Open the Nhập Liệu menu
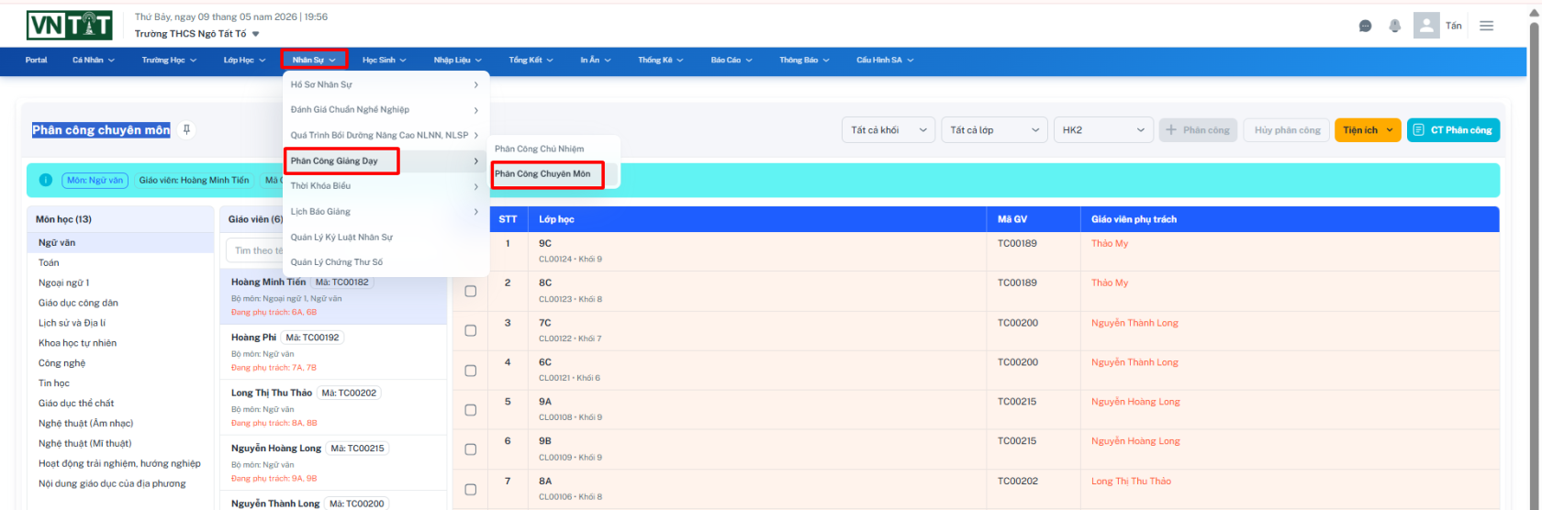The image size is (1542, 510). pos(457,60)
